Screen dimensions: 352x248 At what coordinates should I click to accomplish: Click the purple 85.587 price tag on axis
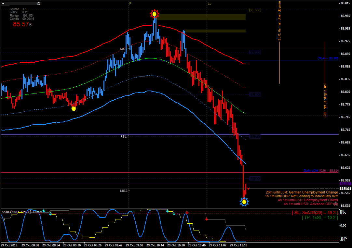[345, 184]
